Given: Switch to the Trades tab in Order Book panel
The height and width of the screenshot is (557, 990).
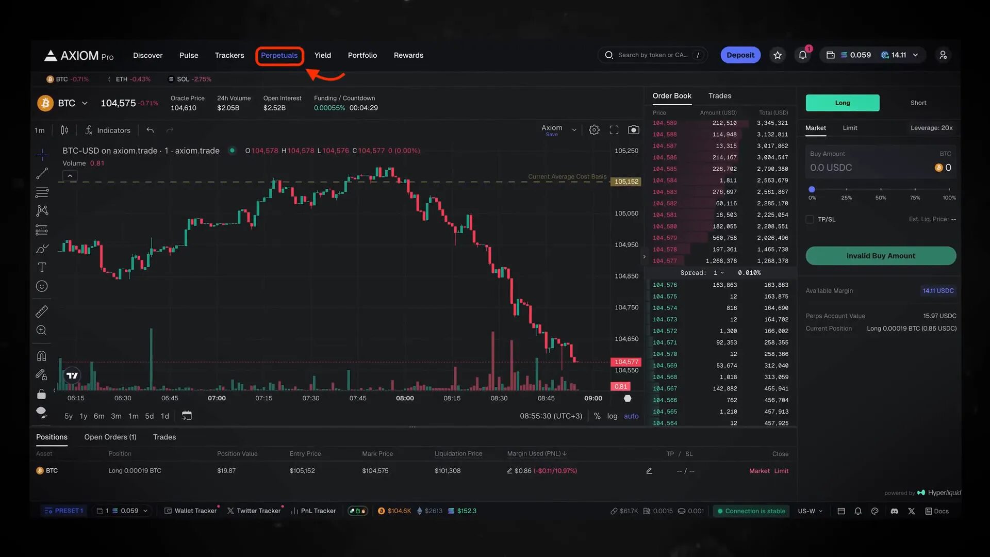Looking at the screenshot, I should (720, 96).
